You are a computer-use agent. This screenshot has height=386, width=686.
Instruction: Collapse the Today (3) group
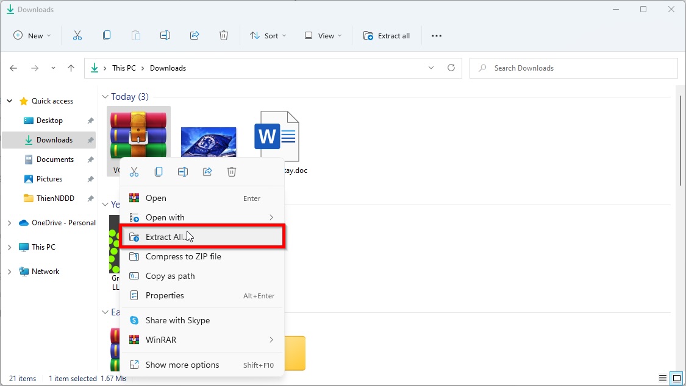[x=105, y=96]
